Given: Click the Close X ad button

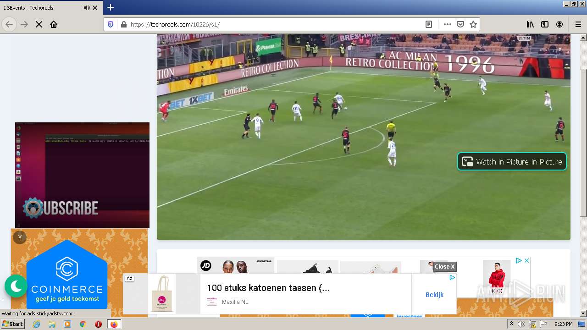Looking at the screenshot, I should (445, 267).
